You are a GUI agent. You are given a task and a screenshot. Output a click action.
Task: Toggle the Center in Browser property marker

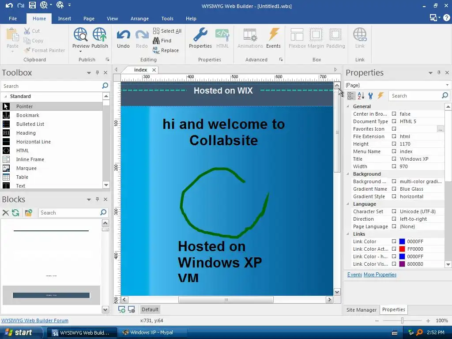[x=394, y=114]
